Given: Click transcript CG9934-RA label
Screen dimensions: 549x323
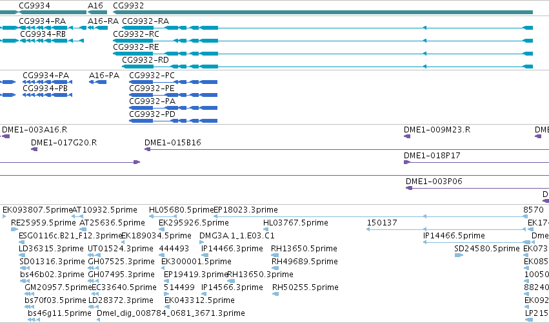Looking at the screenshot, I should click(43, 21).
